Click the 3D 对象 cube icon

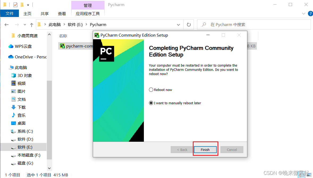coord(13,75)
